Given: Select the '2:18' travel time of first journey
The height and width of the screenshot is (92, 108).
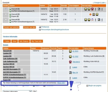Looking at the screenshot, I should click(x=65, y=9).
